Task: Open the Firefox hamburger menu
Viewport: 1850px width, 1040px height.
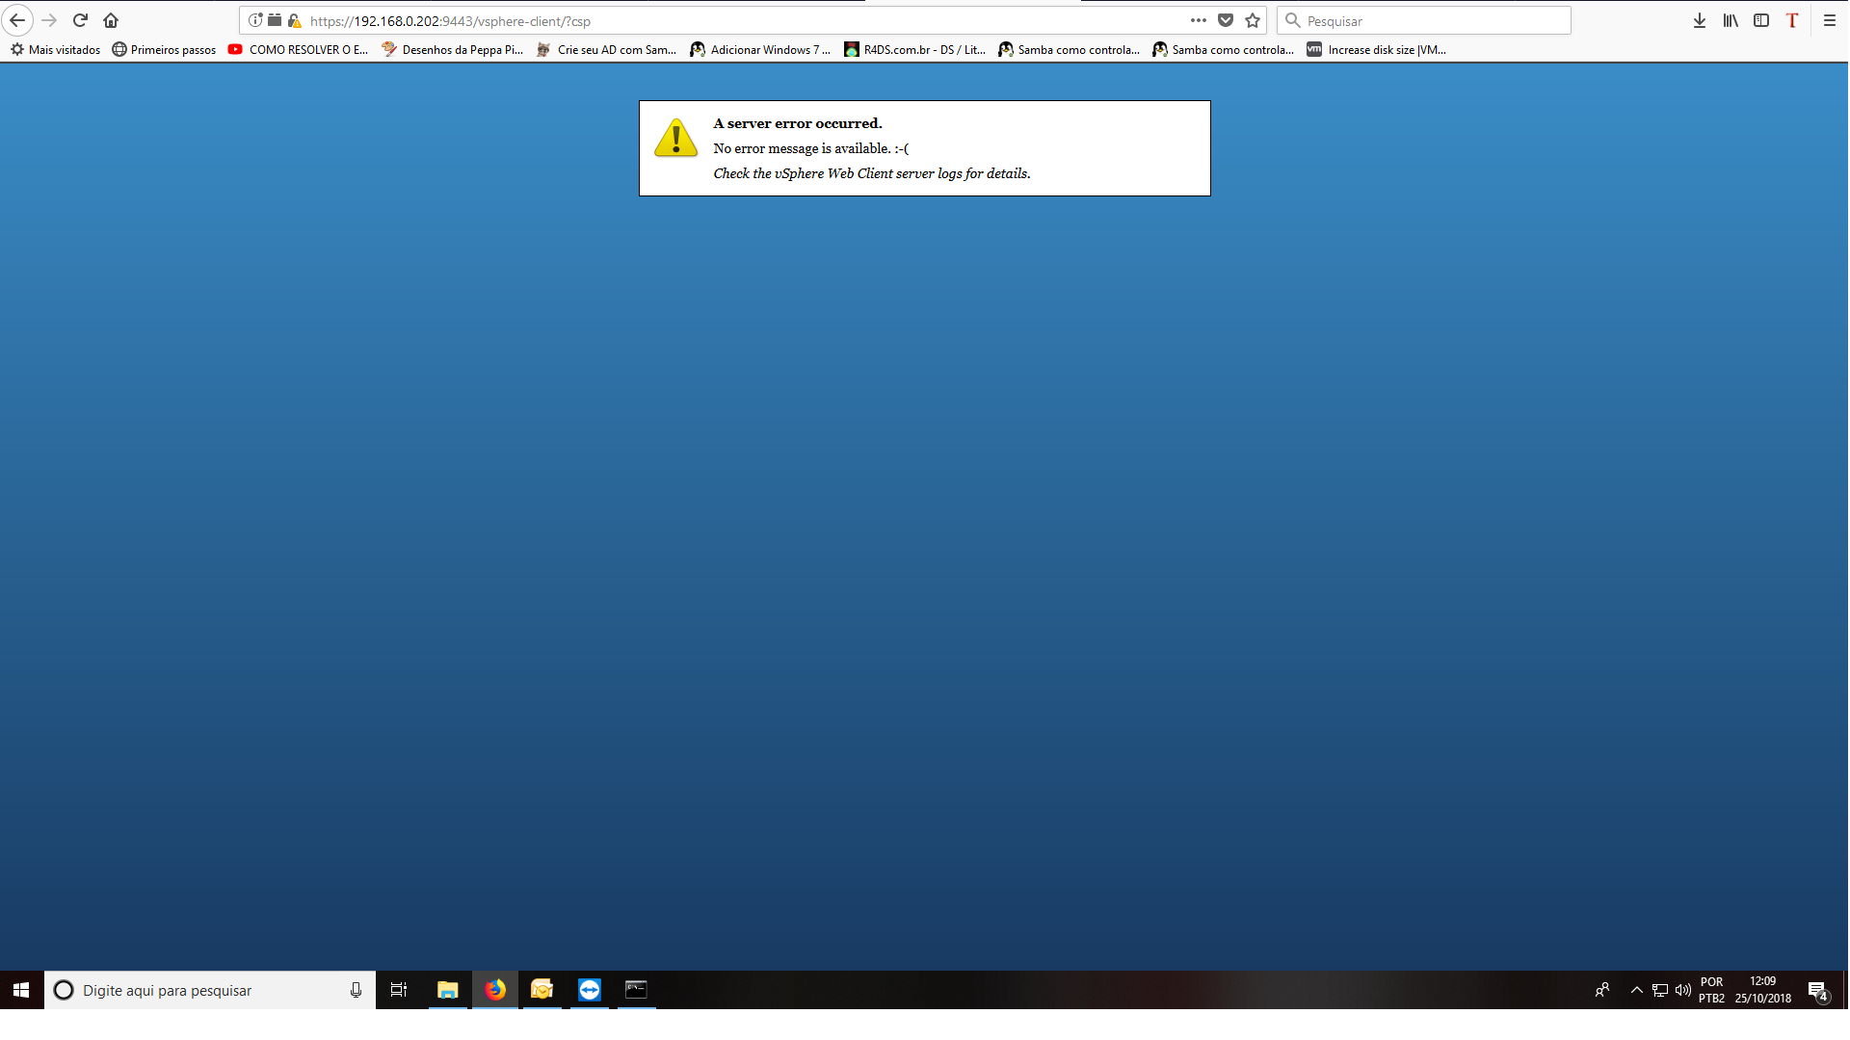Action: (1829, 20)
